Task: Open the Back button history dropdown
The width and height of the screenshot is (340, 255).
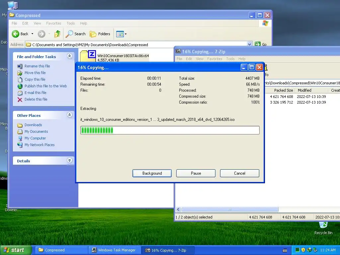Action: click(x=32, y=34)
